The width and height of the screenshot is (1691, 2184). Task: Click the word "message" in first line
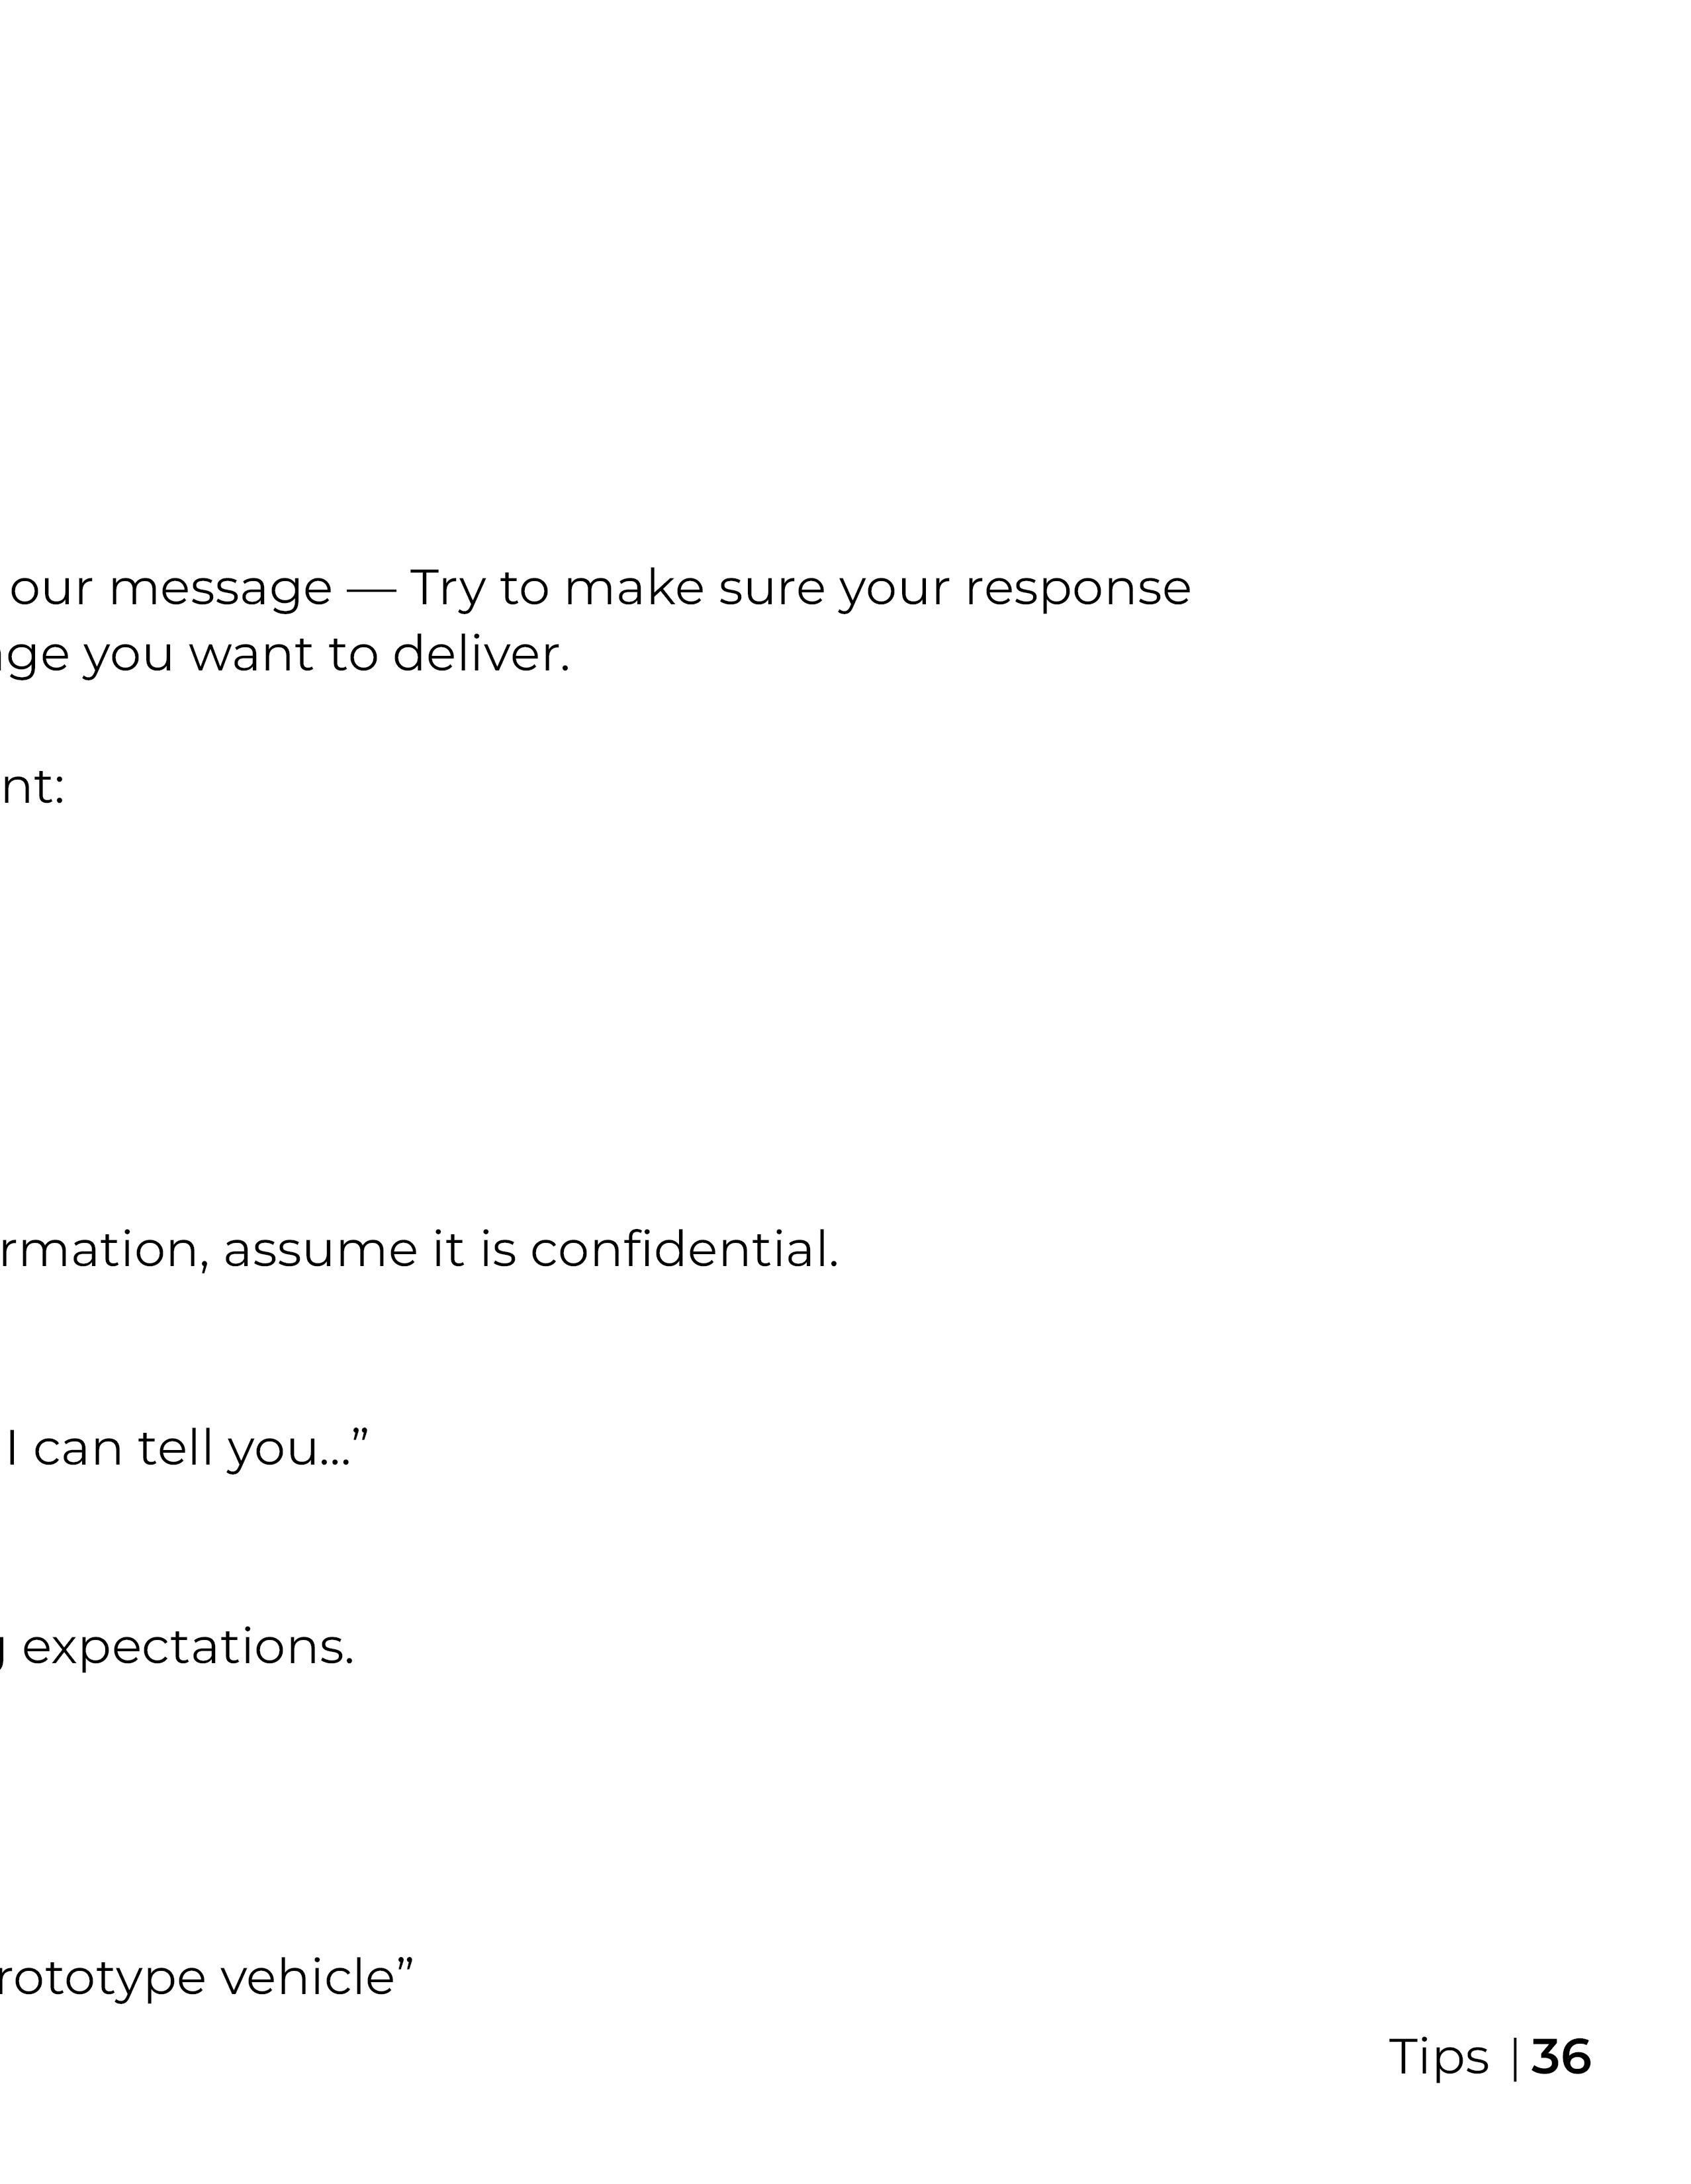[220, 590]
